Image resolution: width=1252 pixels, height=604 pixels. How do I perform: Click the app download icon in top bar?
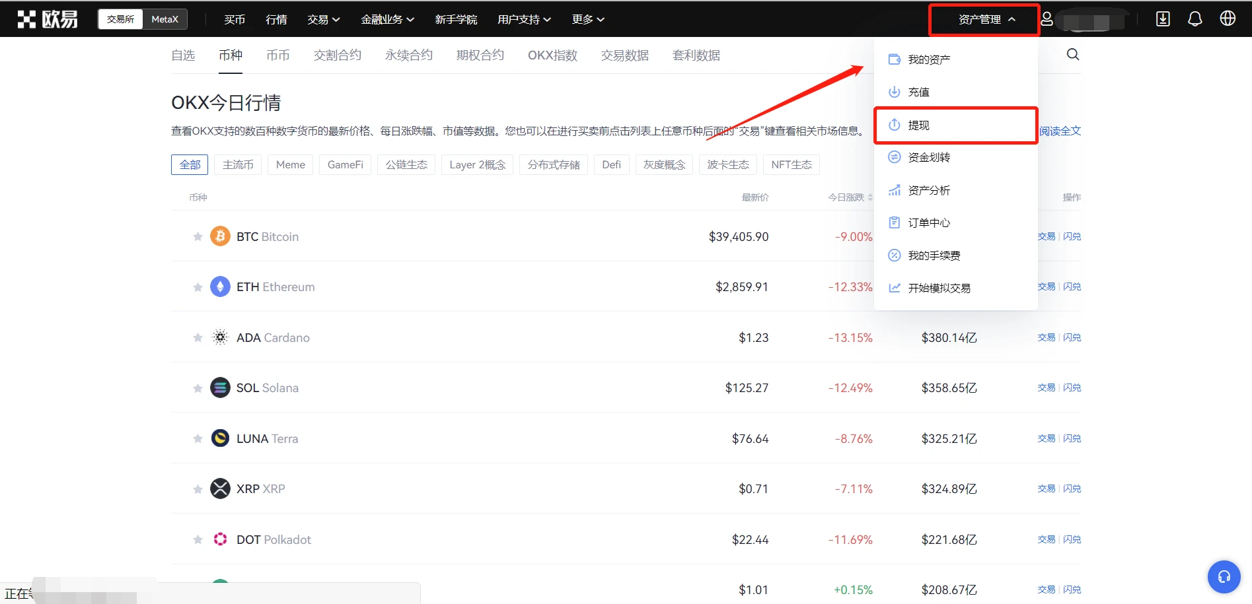1163,18
